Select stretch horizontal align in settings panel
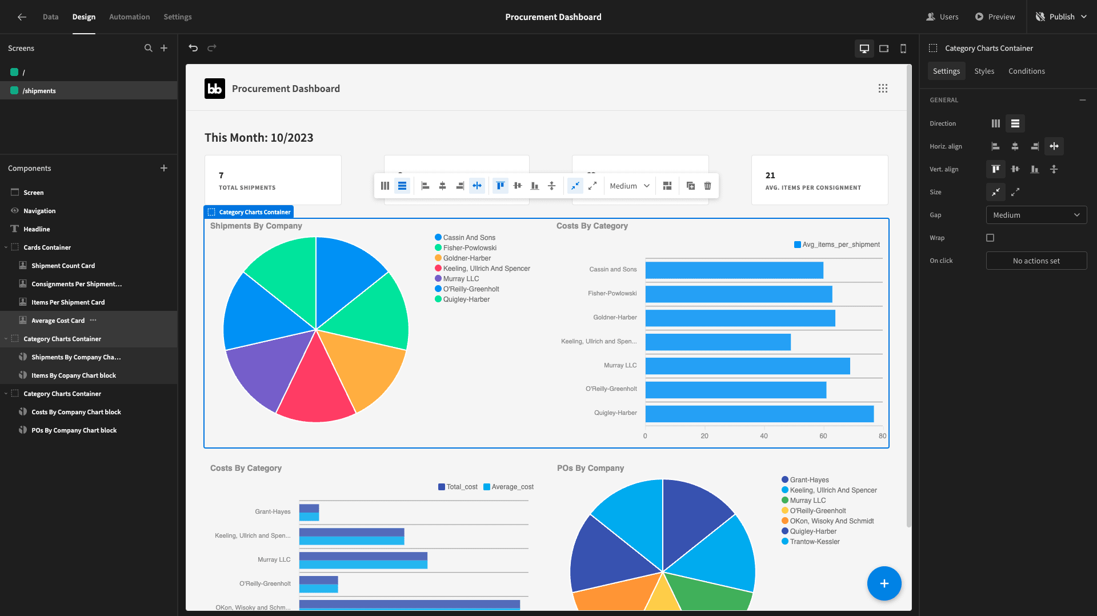The height and width of the screenshot is (616, 1097). click(x=1054, y=146)
